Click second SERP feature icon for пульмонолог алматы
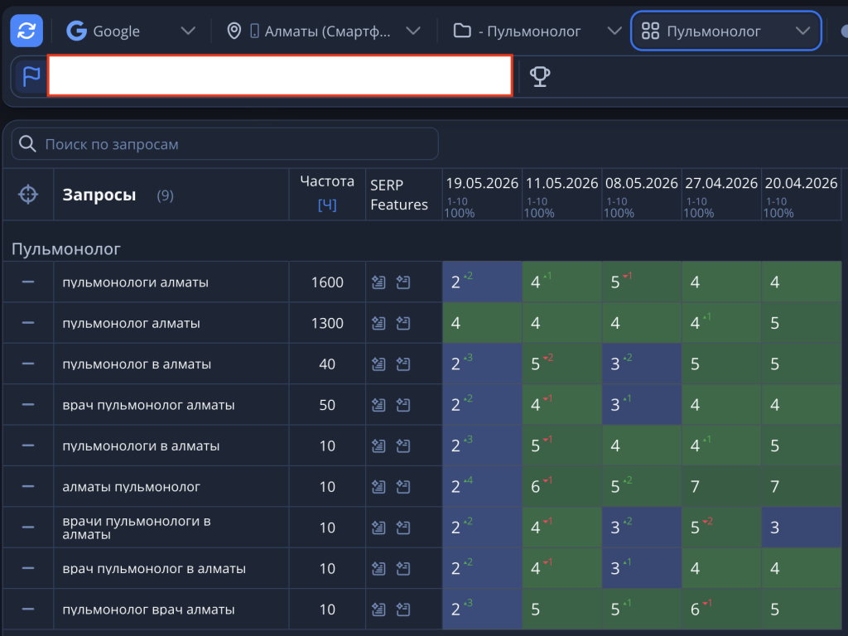848x636 pixels. [x=403, y=324]
